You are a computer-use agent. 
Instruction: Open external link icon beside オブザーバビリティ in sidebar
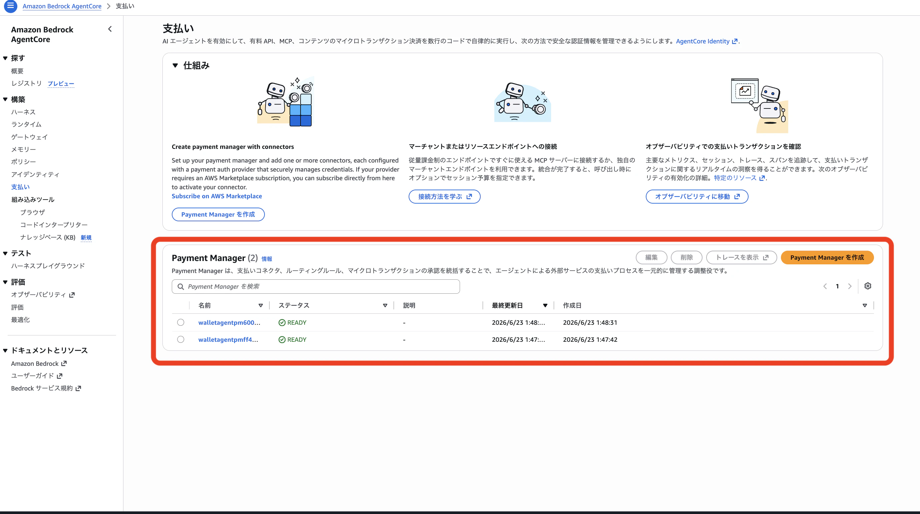coord(72,295)
